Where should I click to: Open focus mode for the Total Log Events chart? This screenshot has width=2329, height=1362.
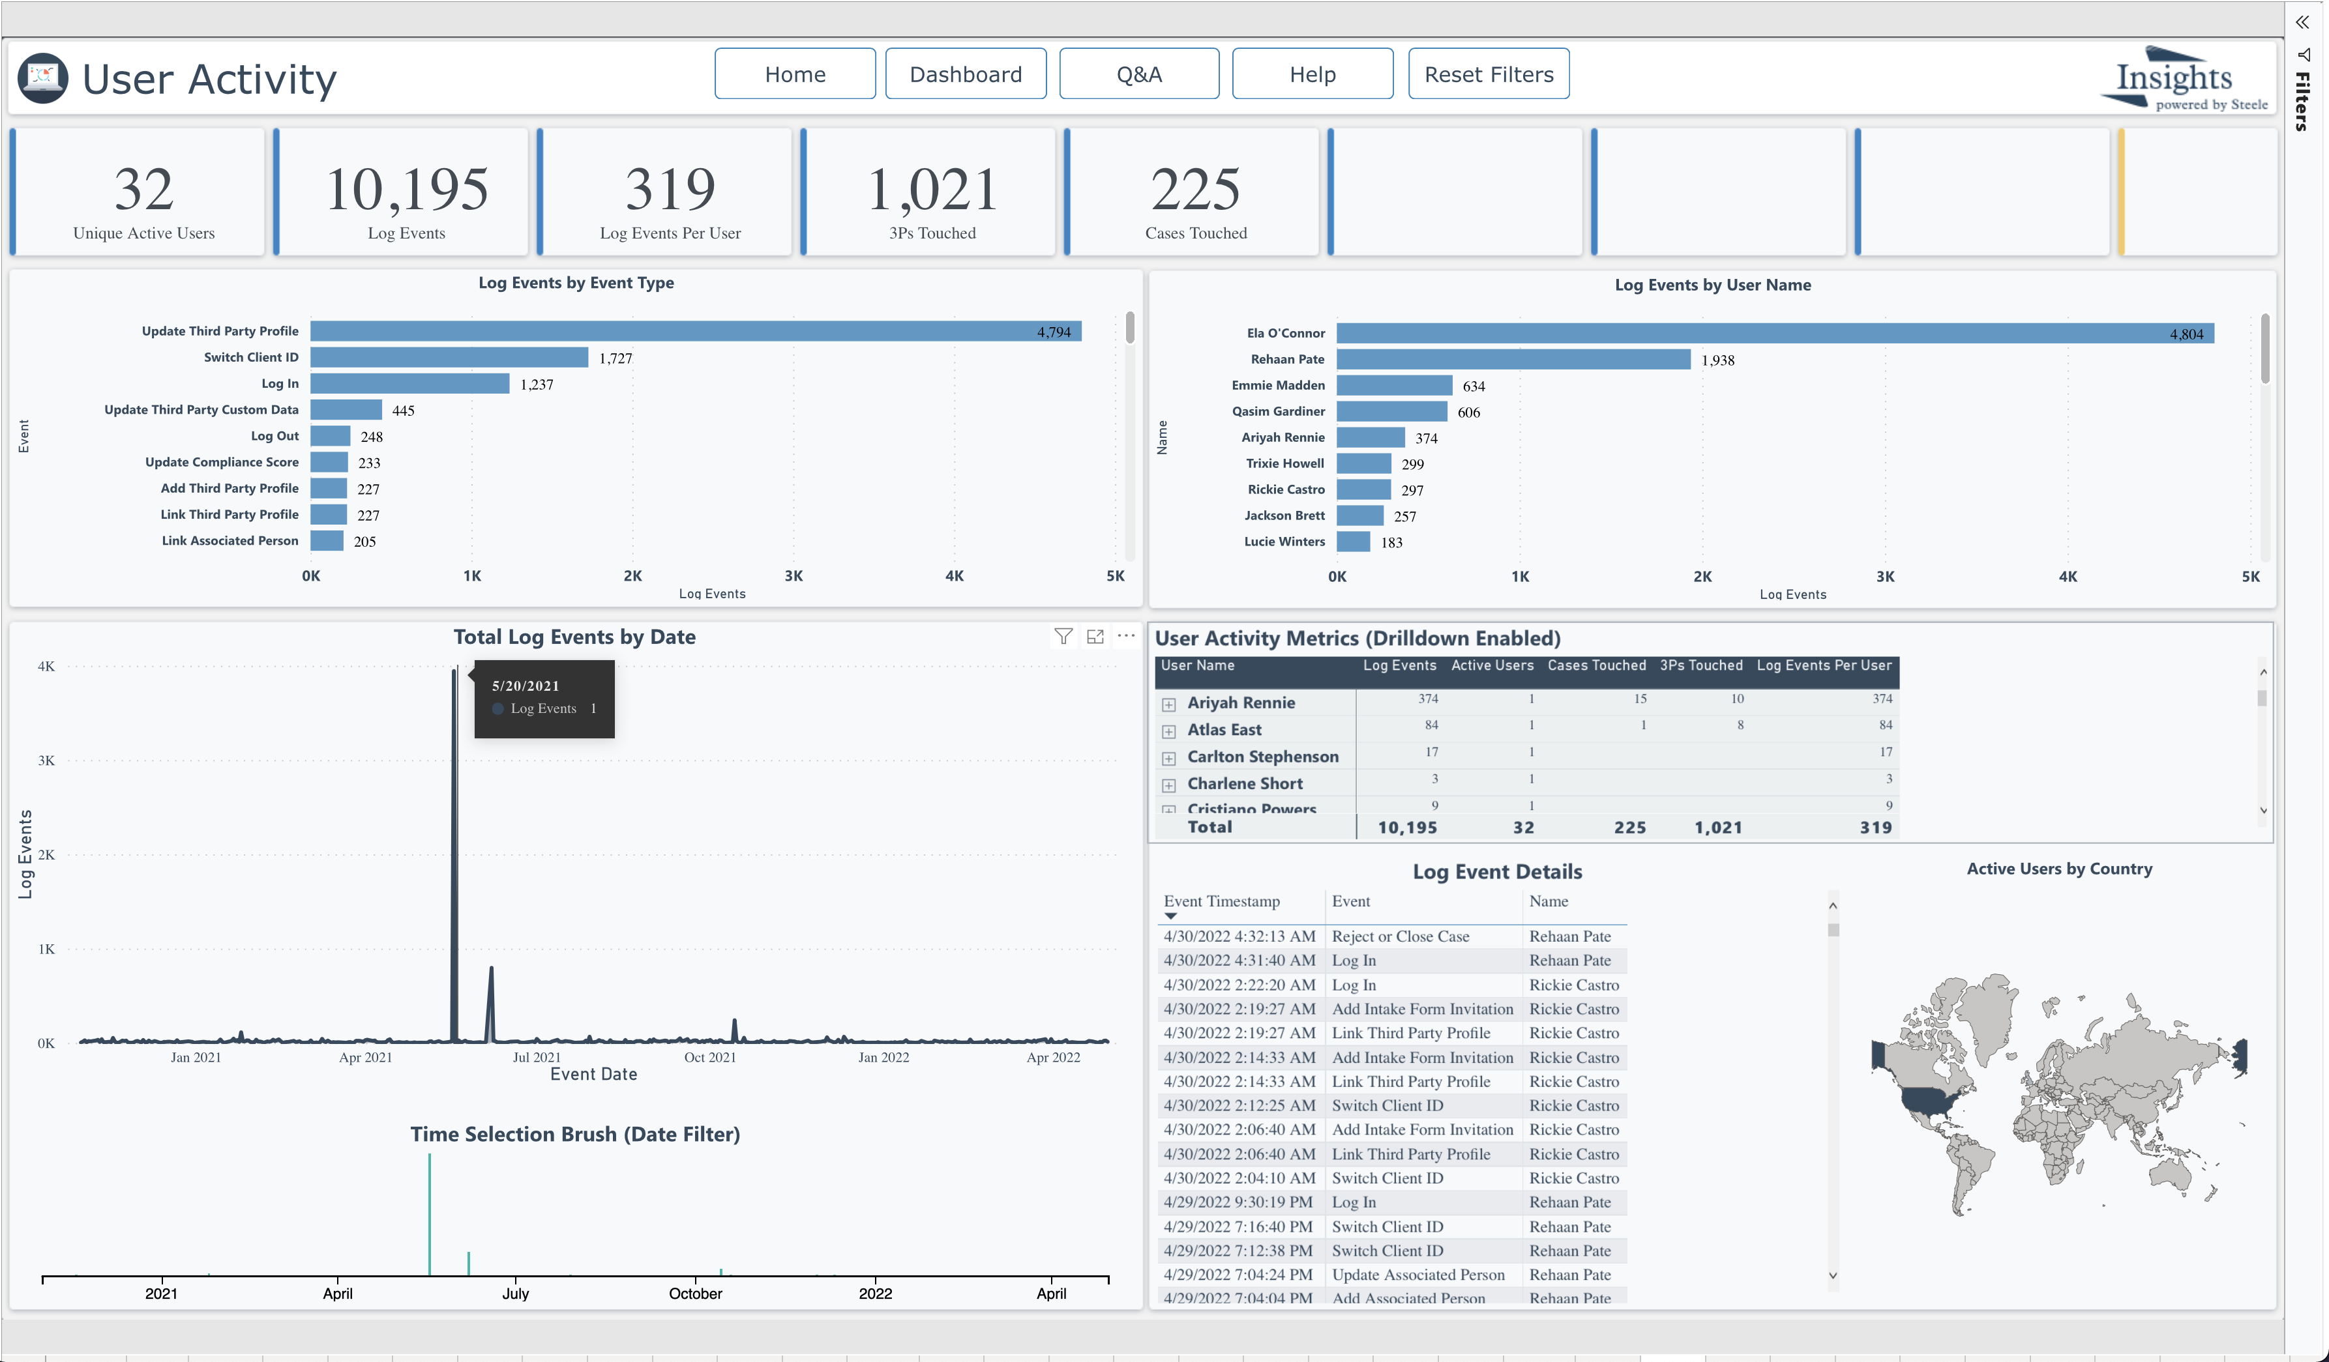tap(1095, 636)
